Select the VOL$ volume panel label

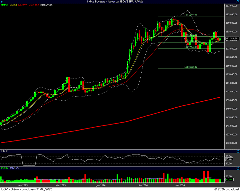coord(5,168)
